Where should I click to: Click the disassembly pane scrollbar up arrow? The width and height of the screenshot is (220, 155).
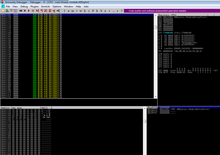click(155, 15)
